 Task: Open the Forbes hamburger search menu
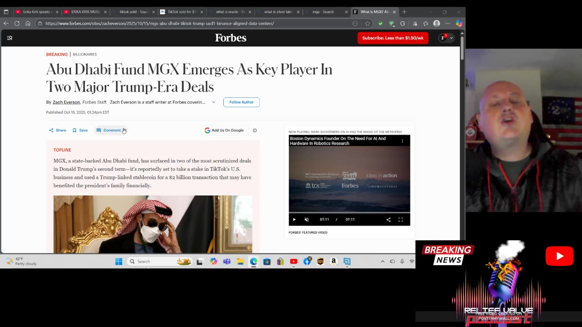[x=10, y=38]
